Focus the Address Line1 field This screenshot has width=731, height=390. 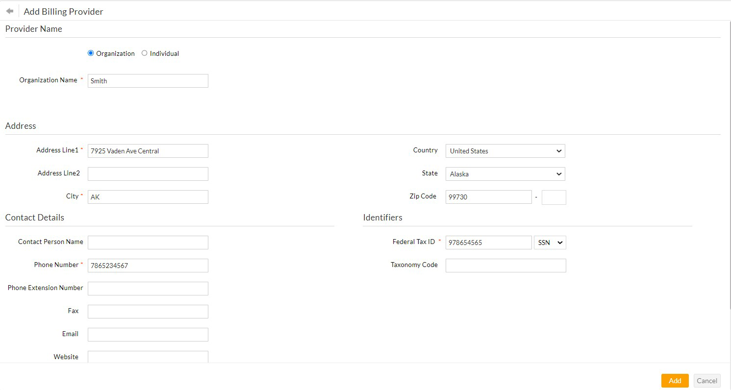tap(148, 150)
